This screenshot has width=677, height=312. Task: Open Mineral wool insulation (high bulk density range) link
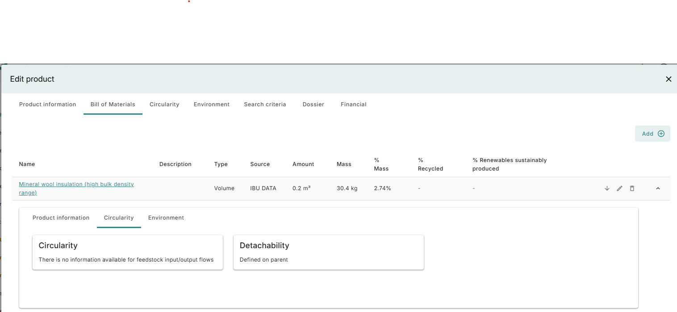click(76, 188)
